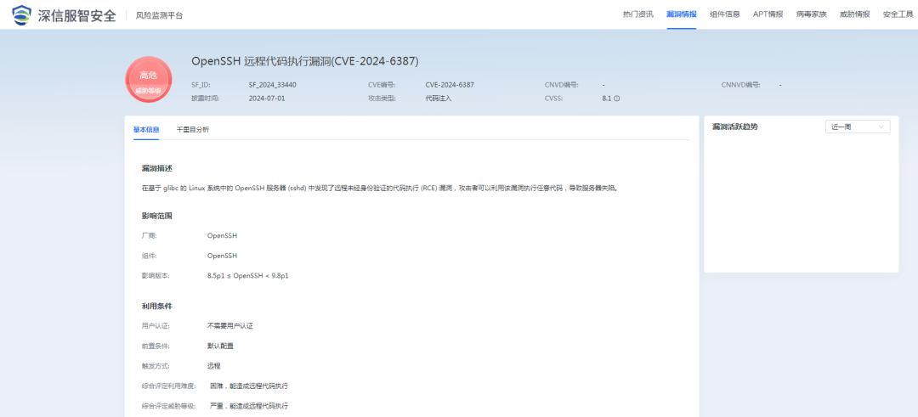Click the 漏洞活跃趋势 panel title
Image resolution: width=918 pixels, height=417 pixels.
pos(734,127)
